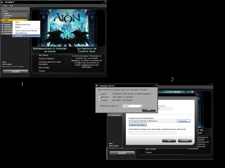
Task: Choose Réparer from the context menu
Action: point(18,27)
